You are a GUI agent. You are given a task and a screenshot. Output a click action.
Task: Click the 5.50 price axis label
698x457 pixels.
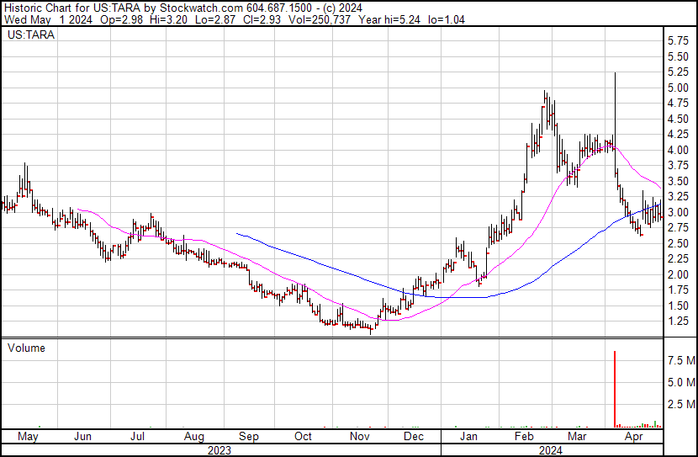tap(679, 56)
